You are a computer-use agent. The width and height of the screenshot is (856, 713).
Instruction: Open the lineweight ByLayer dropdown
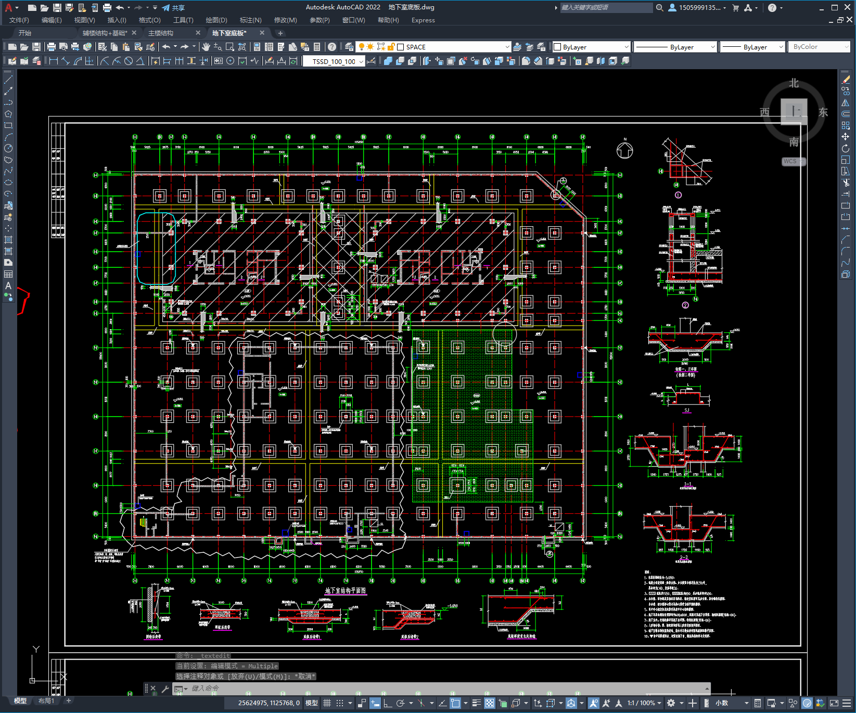coord(752,47)
